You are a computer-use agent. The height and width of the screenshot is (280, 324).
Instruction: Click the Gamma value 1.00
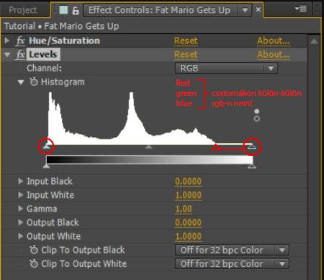(x=184, y=209)
